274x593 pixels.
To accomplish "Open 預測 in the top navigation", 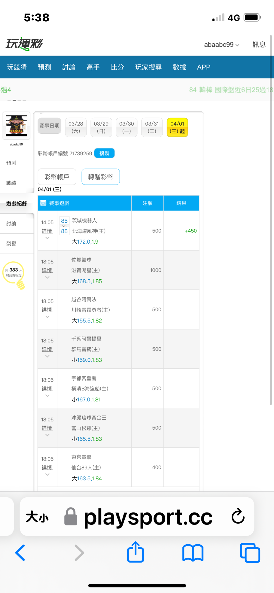I will [x=44, y=67].
